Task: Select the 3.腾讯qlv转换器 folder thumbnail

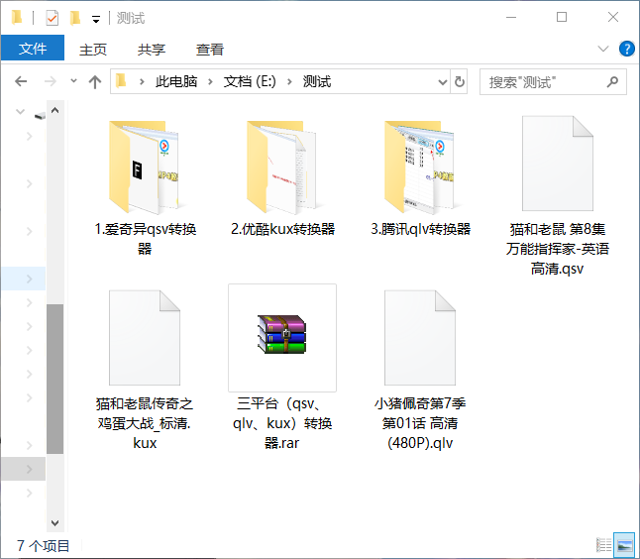Action: pos(419,168)
